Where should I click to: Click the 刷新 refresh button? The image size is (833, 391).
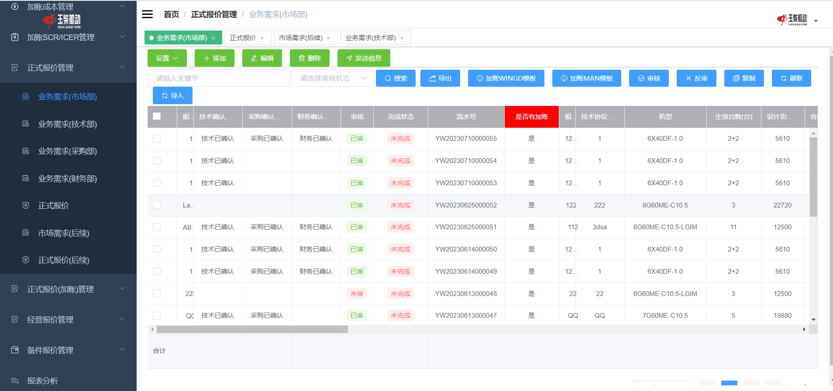[791, 78]
